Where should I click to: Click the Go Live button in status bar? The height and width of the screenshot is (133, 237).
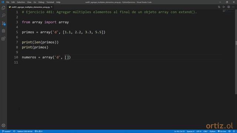coord(222,132)
